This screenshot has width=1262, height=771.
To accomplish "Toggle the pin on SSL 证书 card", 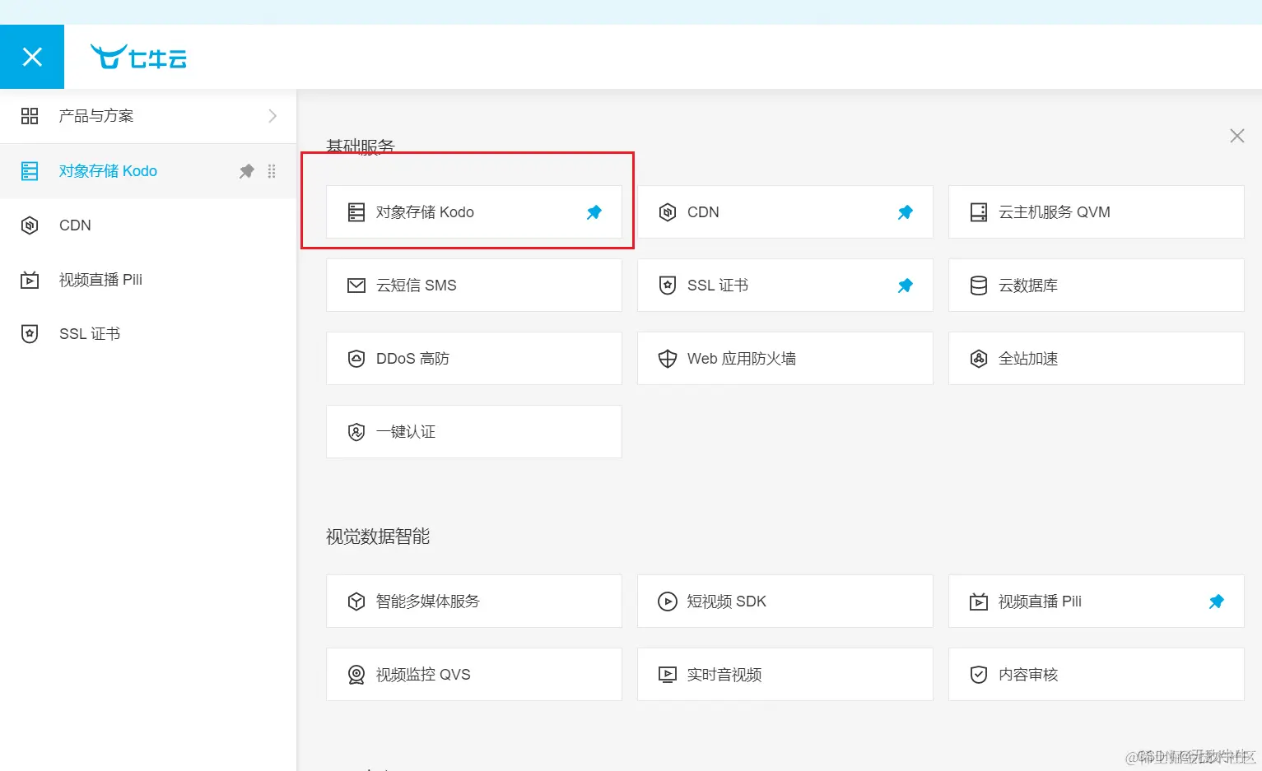I will [906, 286].
